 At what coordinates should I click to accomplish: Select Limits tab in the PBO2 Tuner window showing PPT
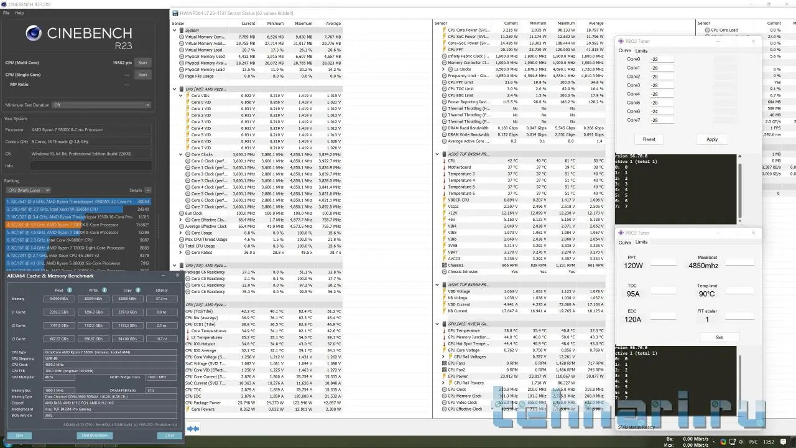pos(641,242)
